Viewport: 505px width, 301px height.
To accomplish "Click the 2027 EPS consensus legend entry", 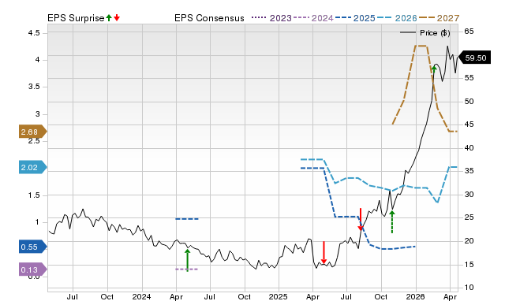I will tap(439, 18).
